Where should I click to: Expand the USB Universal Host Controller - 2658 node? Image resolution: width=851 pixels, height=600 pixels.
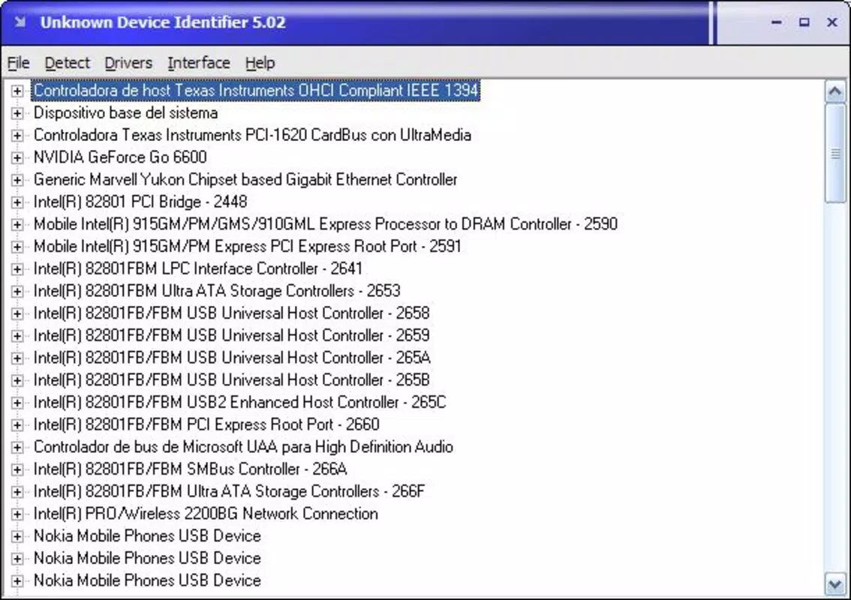click(x=17, y=313)
